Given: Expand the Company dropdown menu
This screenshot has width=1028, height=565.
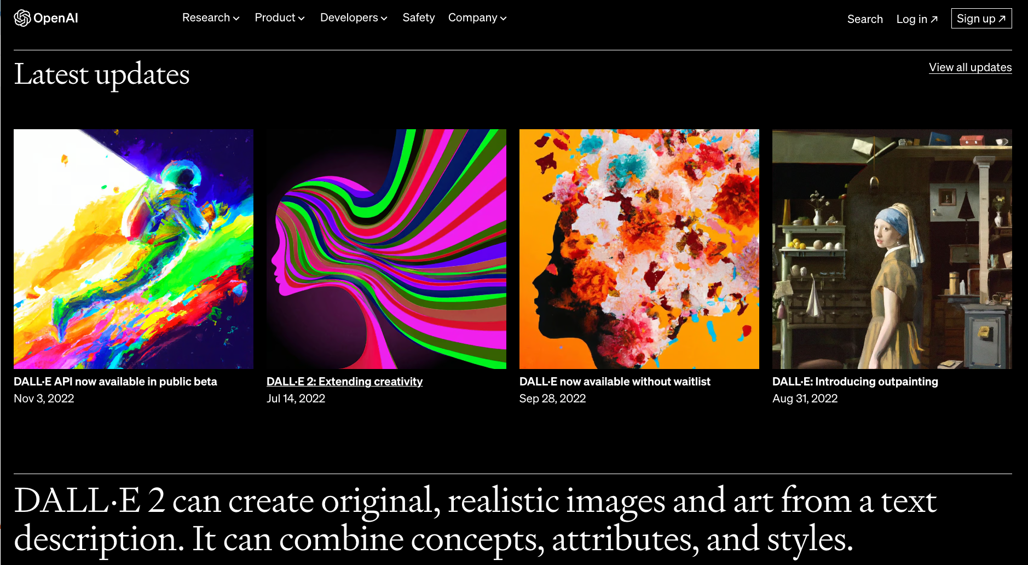Looking at the screenshot, I should 477,18.
